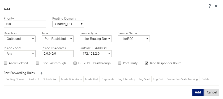
Task: Open the Type dropdown showing Port Restricted
Action: point(57,39)
